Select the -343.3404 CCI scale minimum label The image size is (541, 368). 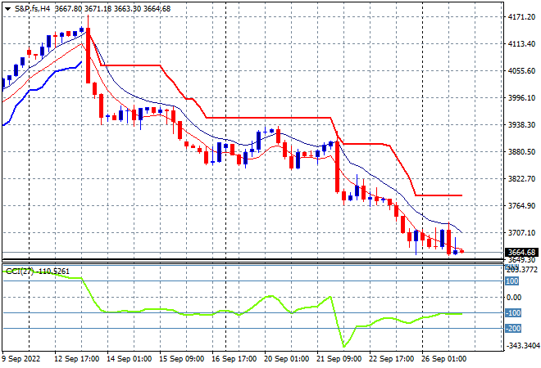(521, 347)
